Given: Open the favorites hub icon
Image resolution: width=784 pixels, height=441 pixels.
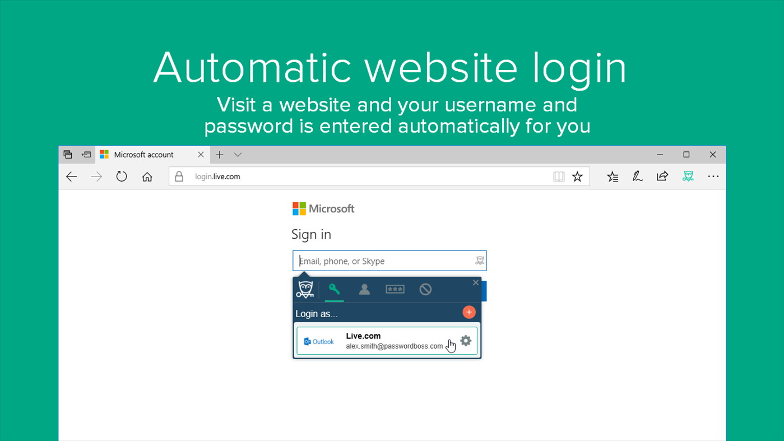Looking at the screenshot, I should (x=613, y=177).
